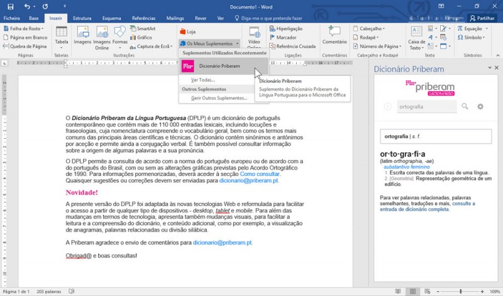Viewport: 503px width, 296px height.
Task: Adjust the zoom slider in status bar
Action: point(460,292)
